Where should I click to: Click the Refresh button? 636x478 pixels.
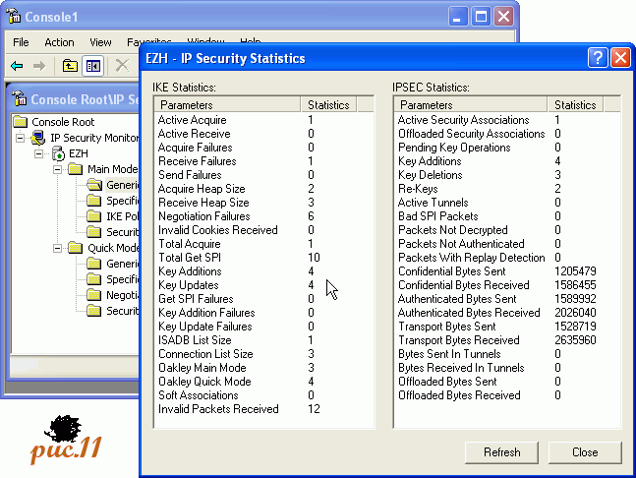(x=501, y=452)
